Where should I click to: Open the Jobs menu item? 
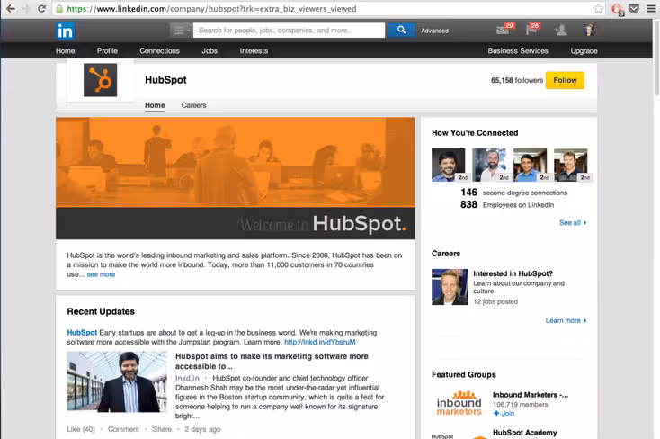pyautogui.click(x=210, y=51)
